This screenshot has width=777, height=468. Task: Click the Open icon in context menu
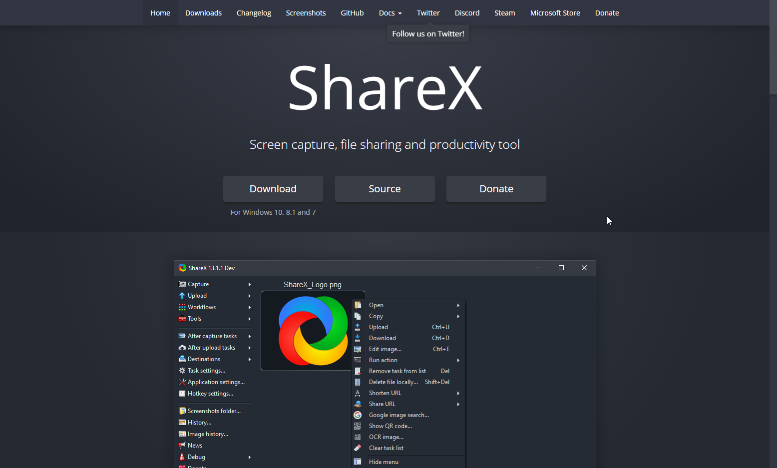tap(358, 305)
